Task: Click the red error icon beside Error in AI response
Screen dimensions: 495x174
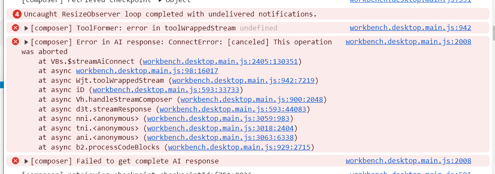Action: 16,42
